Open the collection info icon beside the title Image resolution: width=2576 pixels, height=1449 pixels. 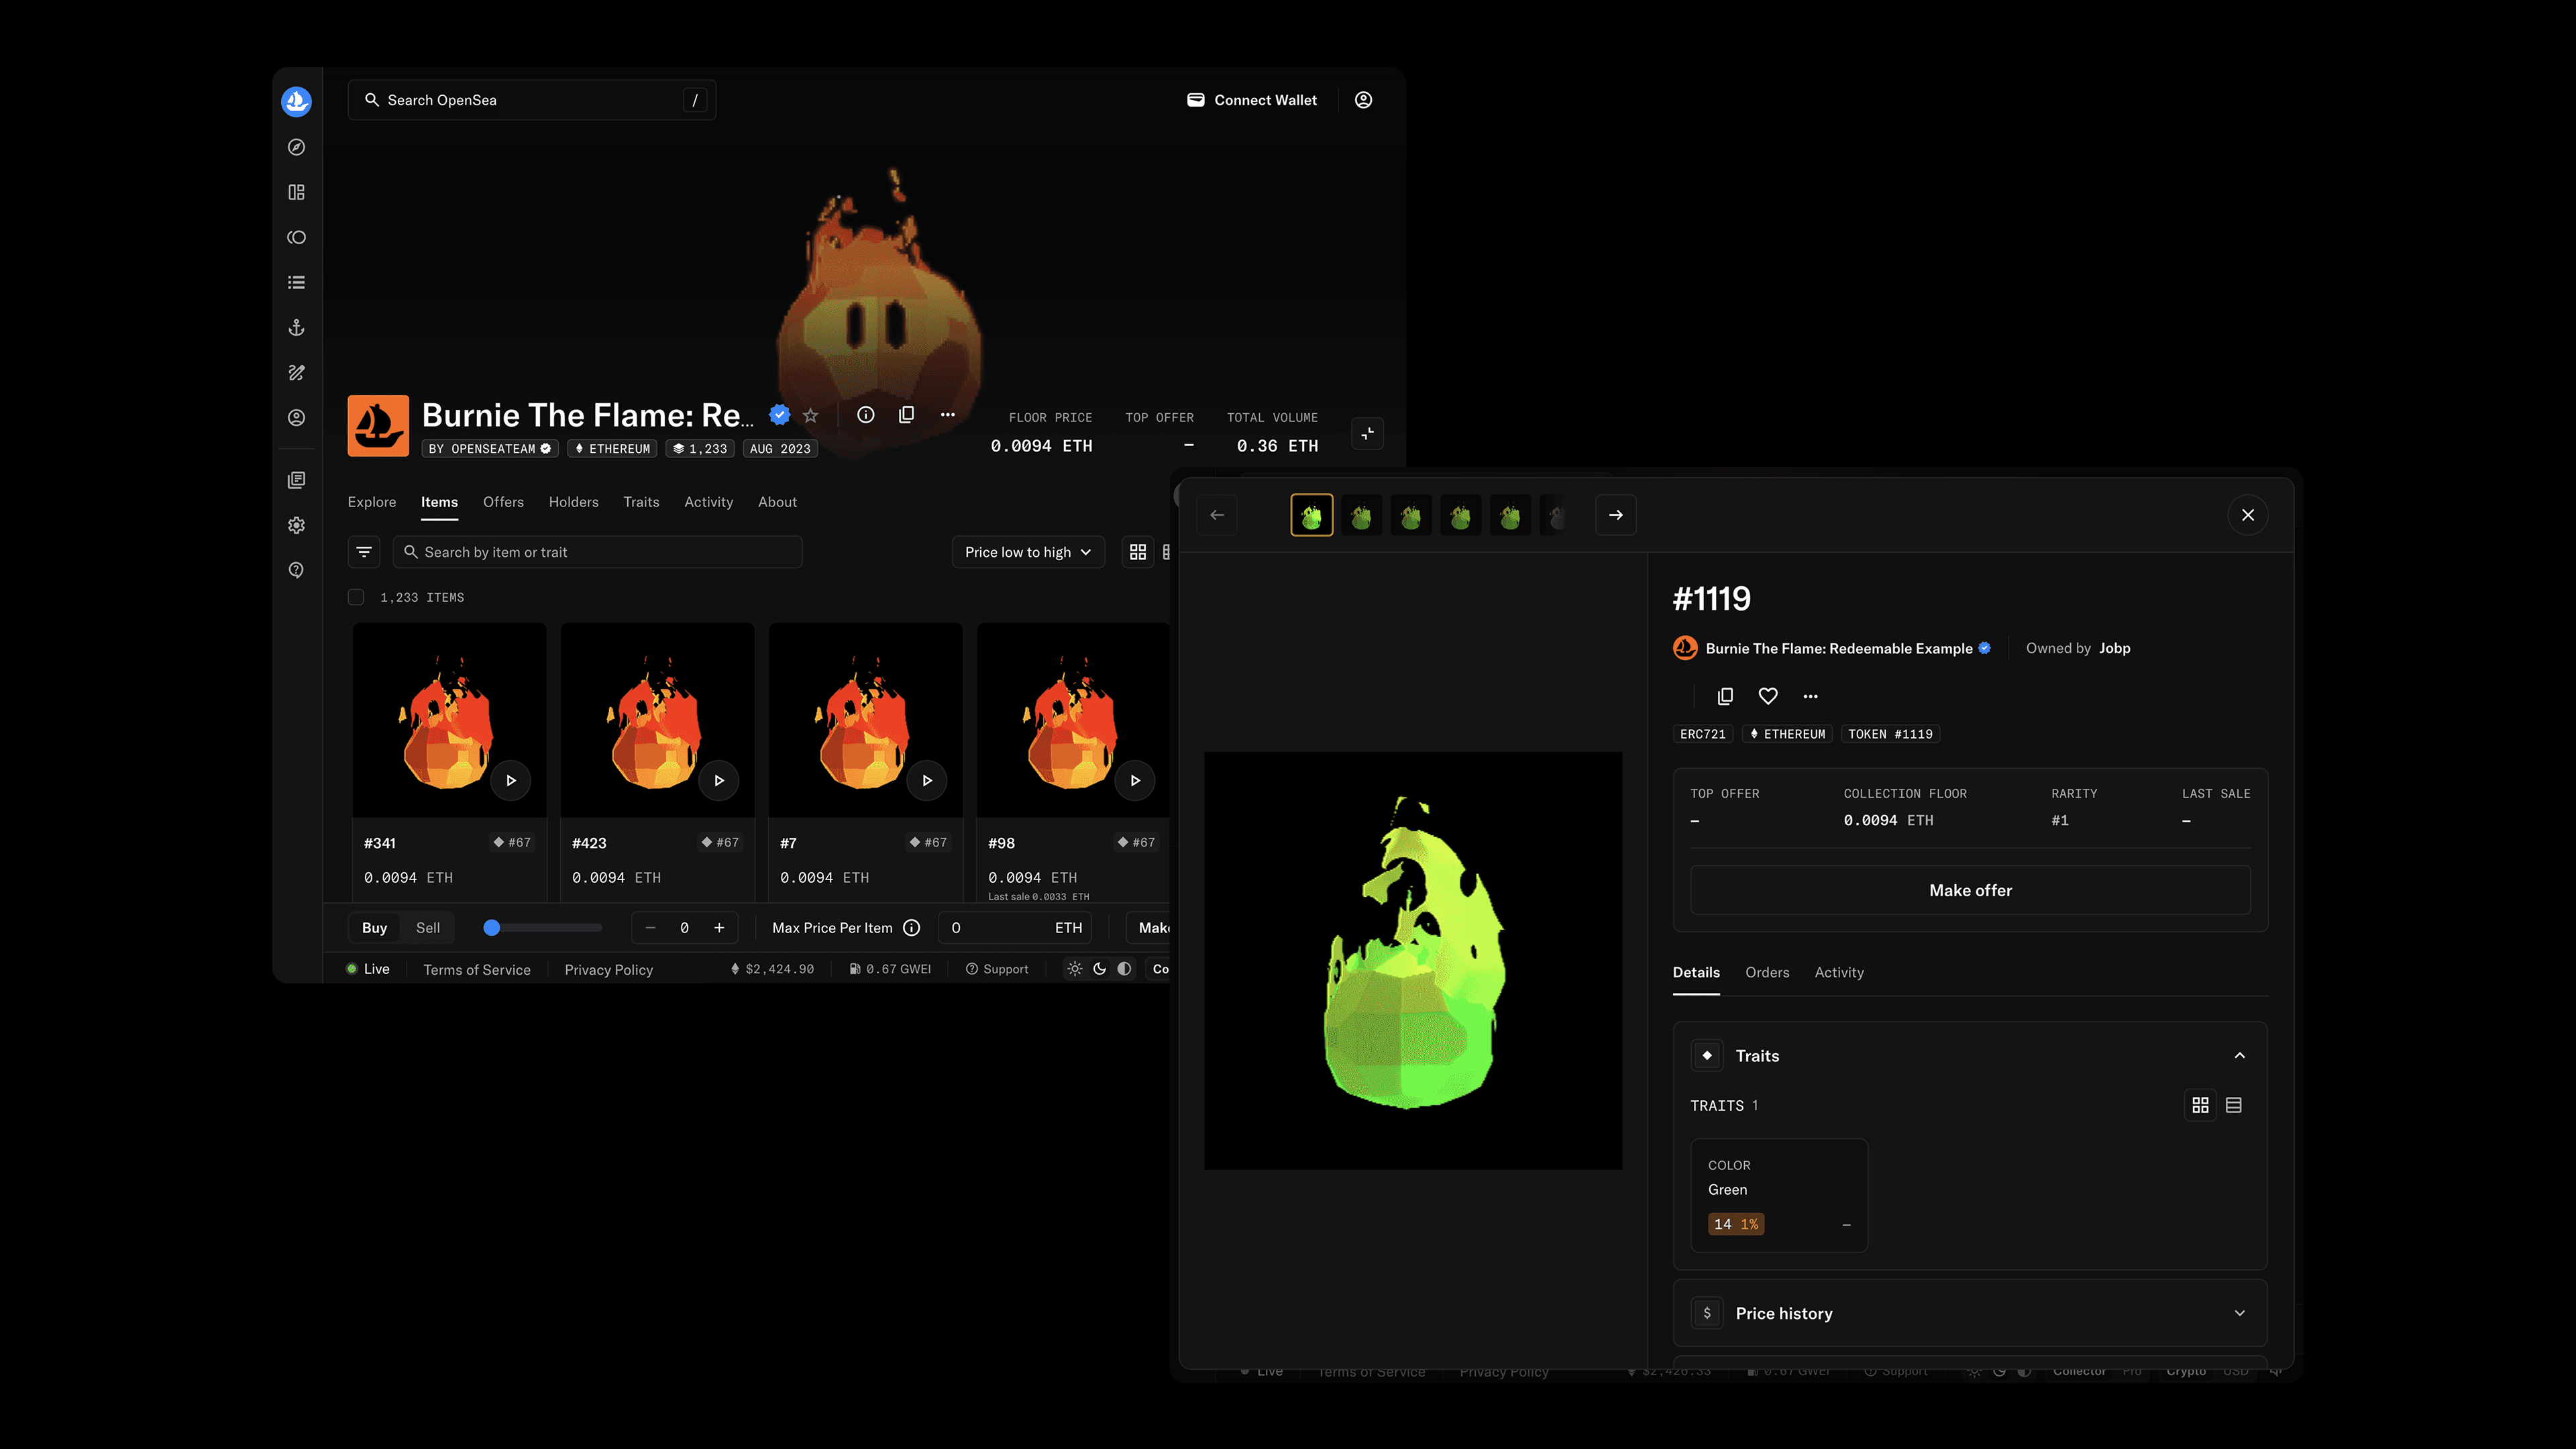coord(866,414)
